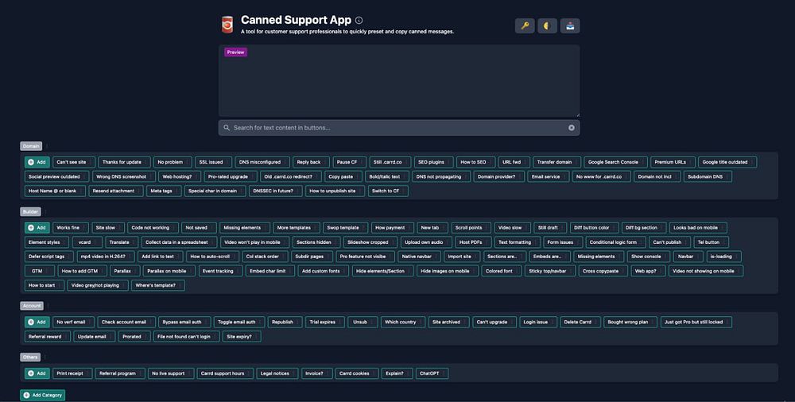Pick the 'Print receipt' button
Screen dimensions: 795x402
72,373
